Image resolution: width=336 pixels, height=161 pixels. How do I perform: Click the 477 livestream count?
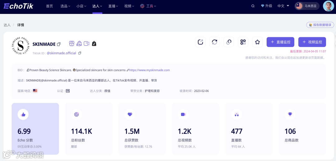[x=236, y=131]
